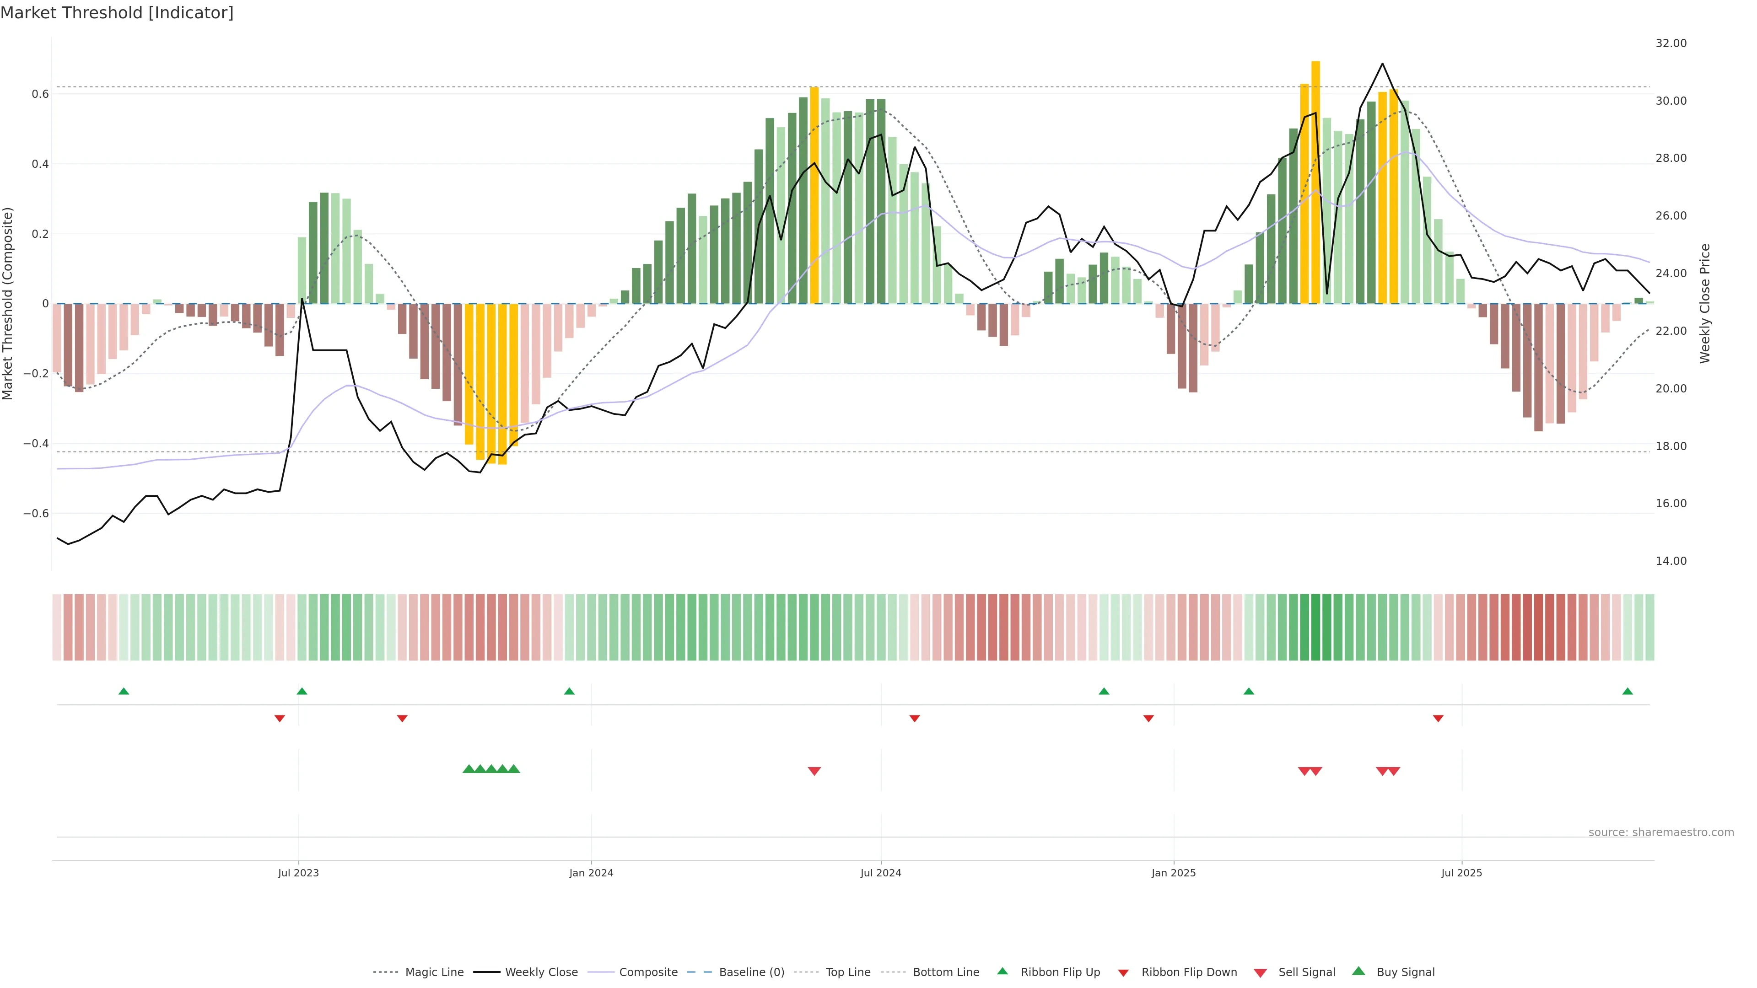Toggle Weekly Close series in legend

(541, 972)
